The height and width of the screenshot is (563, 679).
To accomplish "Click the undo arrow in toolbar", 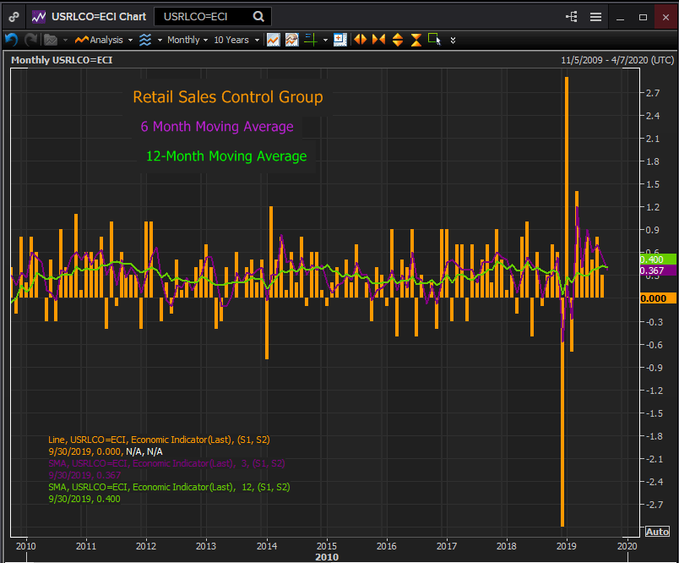I will click(x=11, y=40).
